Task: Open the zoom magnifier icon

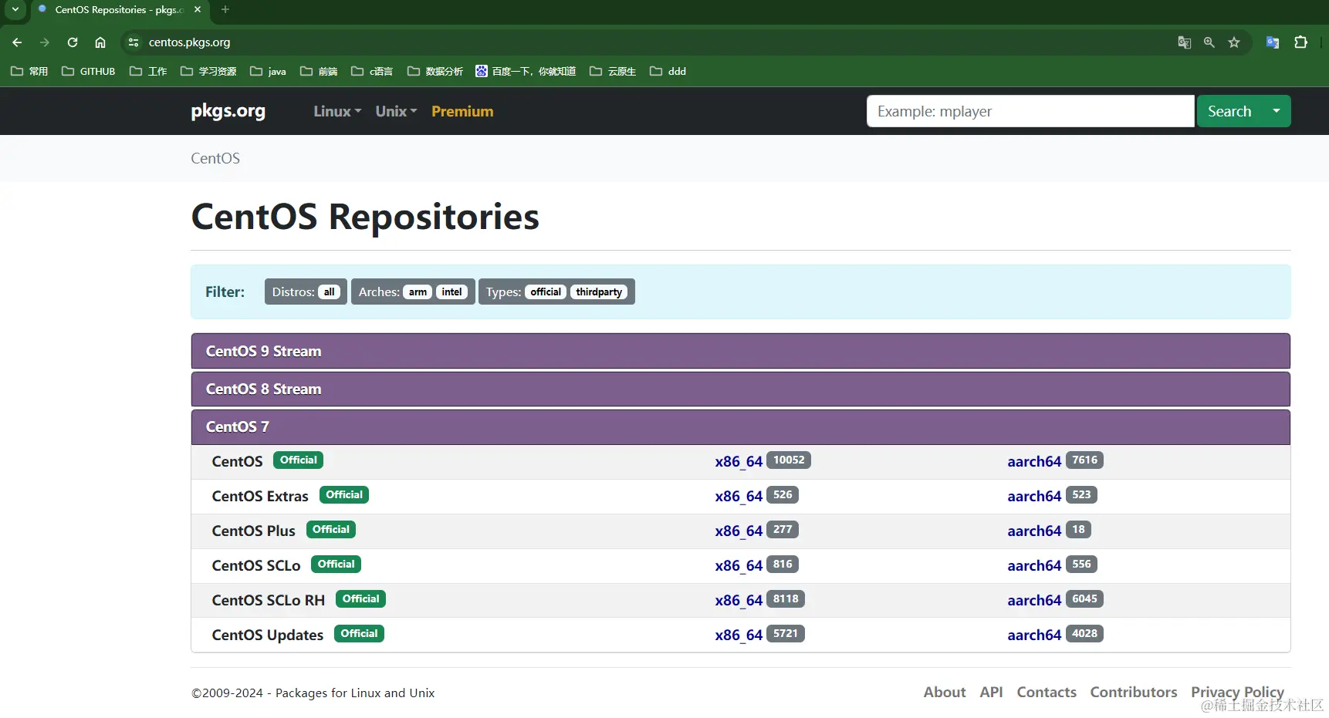Action: pyautogui.click(x=1209, y=42)
